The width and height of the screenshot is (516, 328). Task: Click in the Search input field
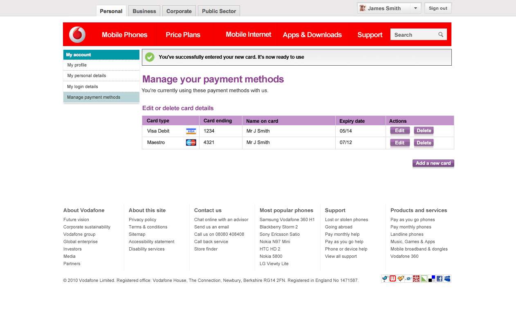click(413, 35)
